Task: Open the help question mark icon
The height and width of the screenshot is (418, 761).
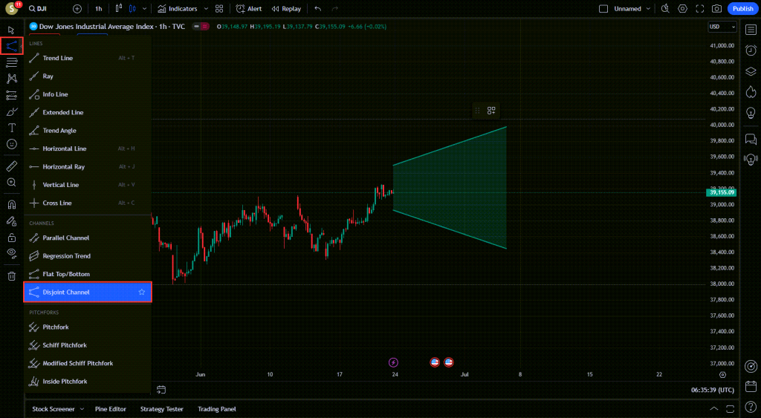Action: (x=751, y=408)
